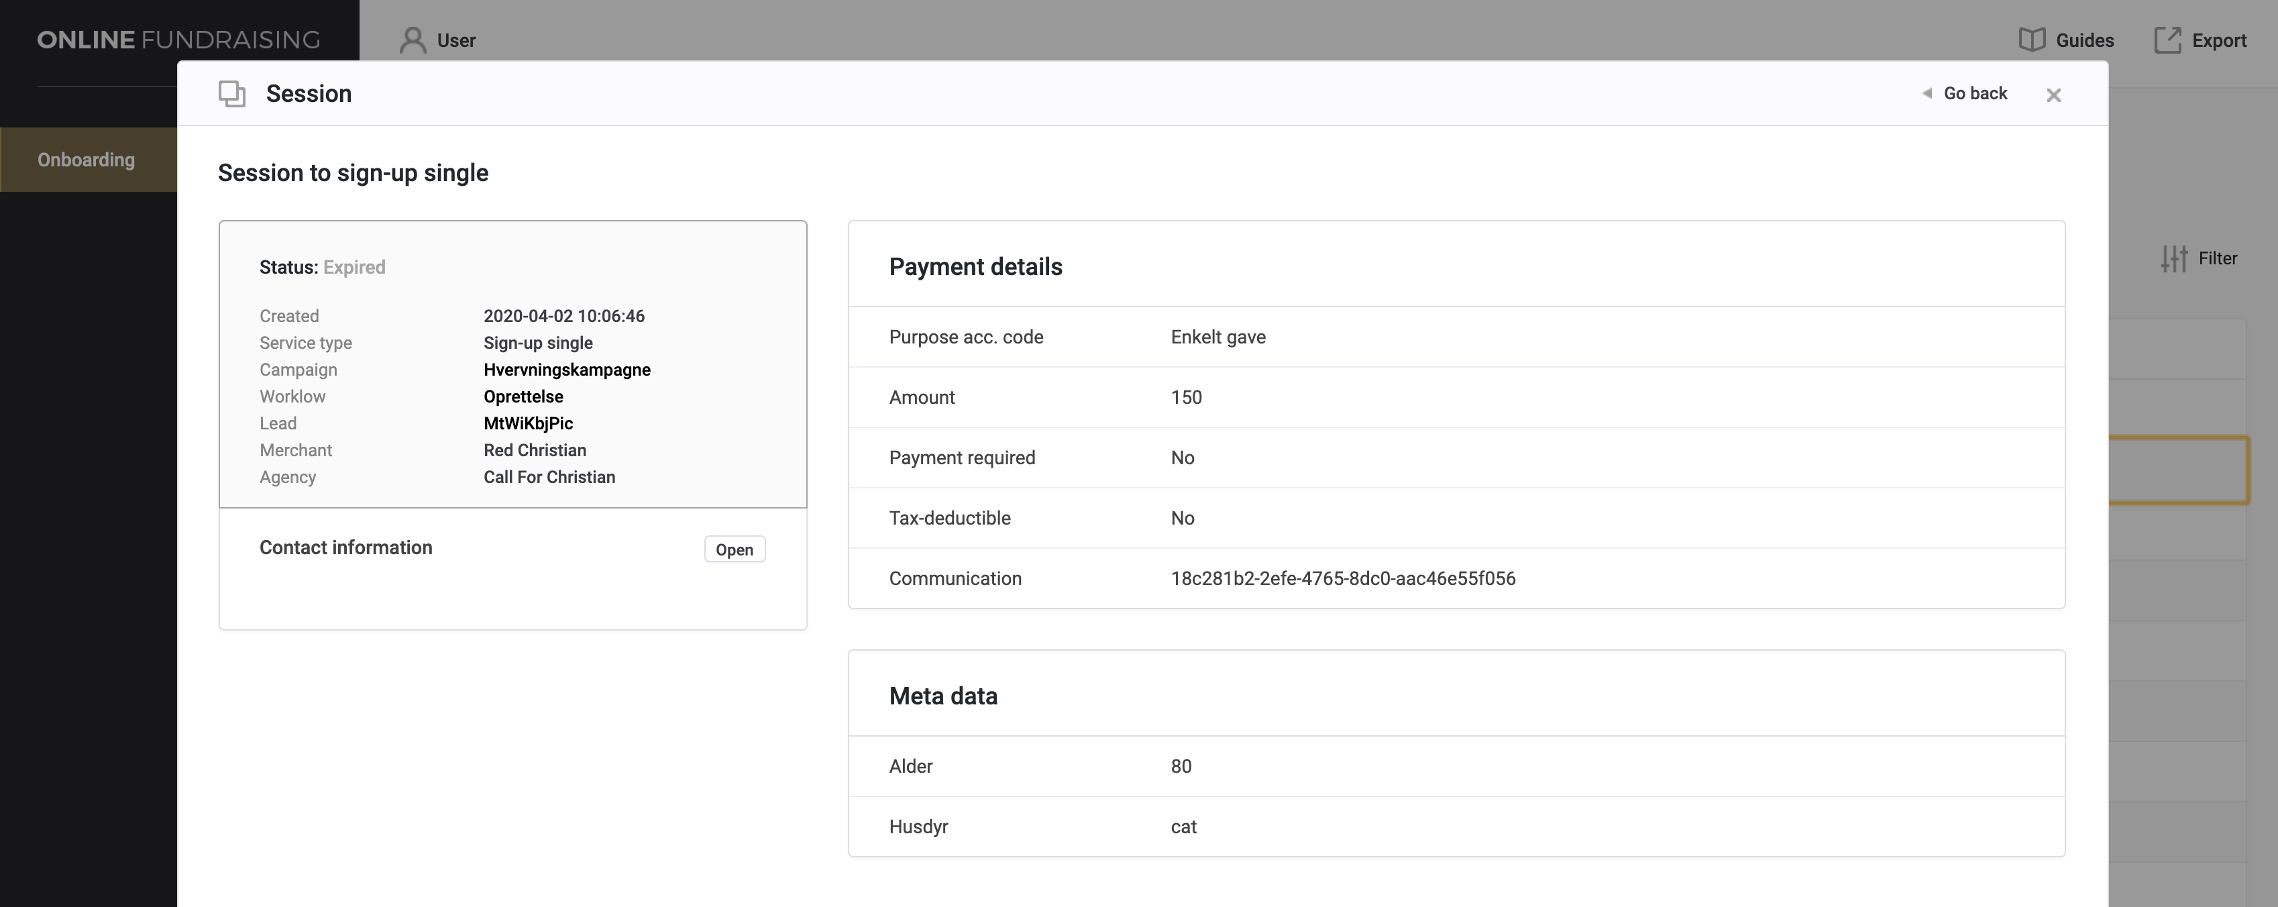Open the Contact information section
The height and width of the screenshot is (907, 2278).
point(734,549)
